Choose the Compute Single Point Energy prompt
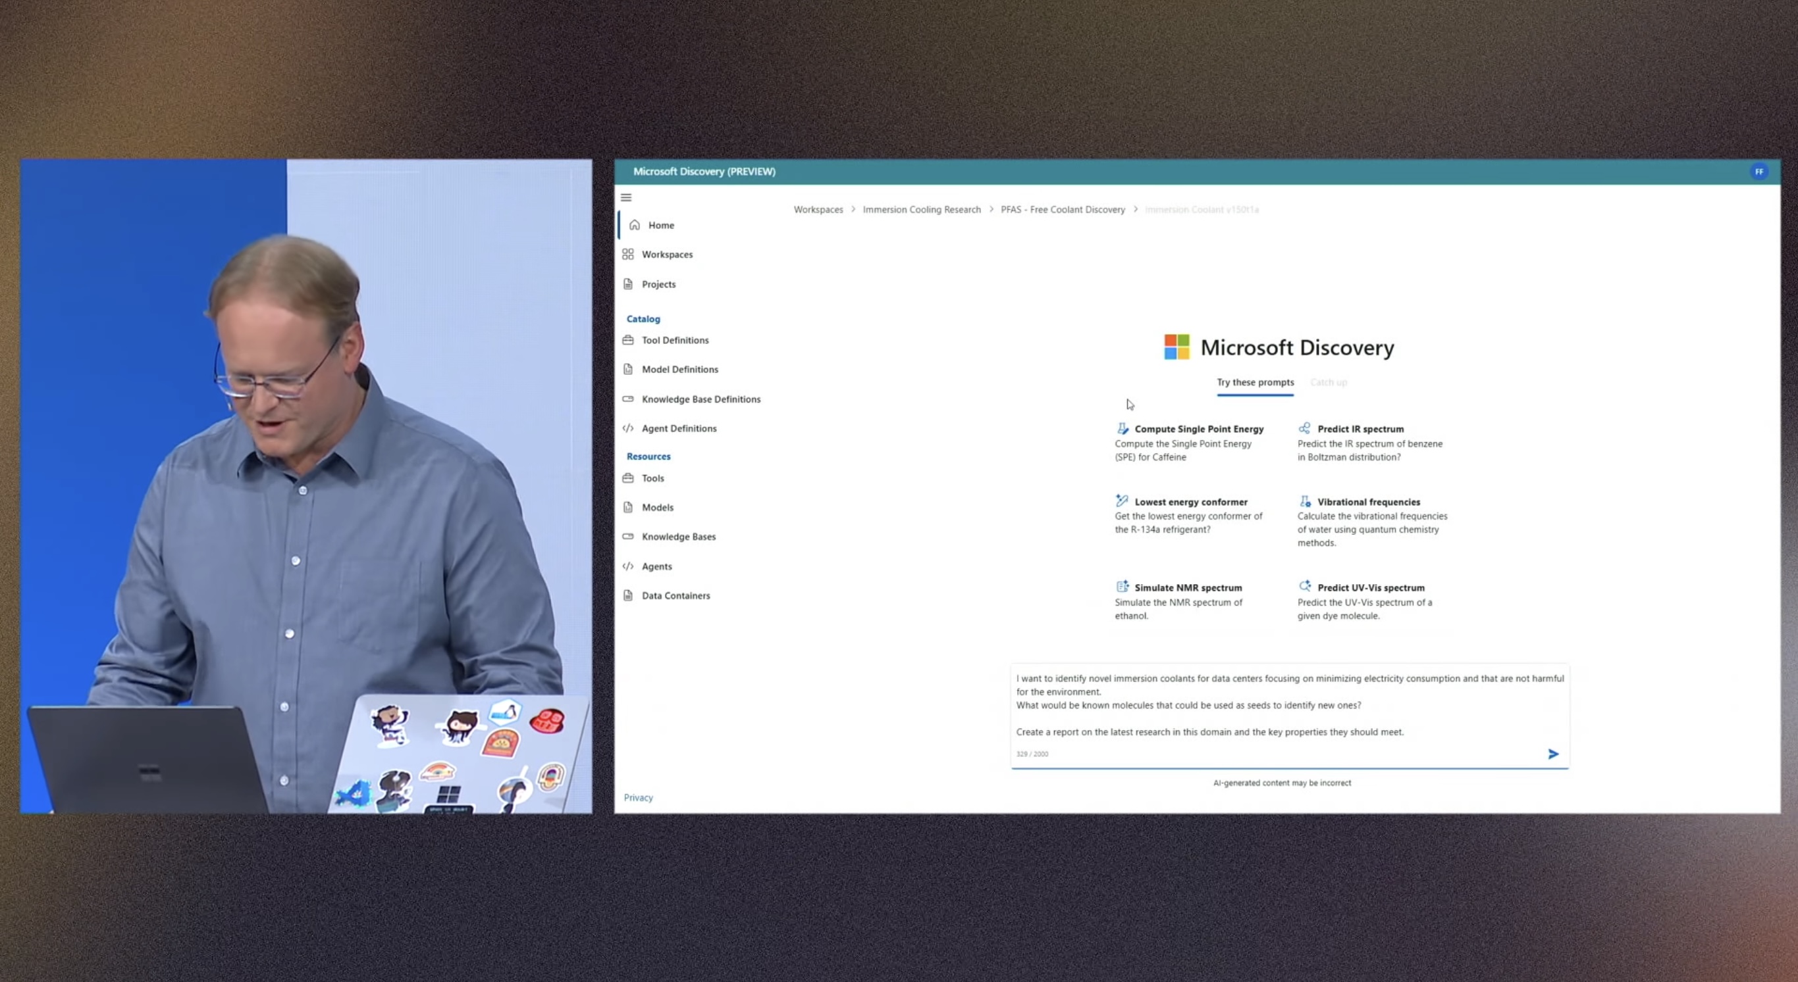This screenshot has width=1798, height=982. point(1190,442)
